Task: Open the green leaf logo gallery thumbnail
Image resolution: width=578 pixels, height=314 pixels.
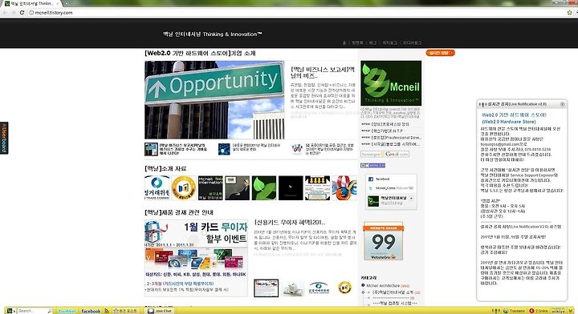Action: [264, 188]
